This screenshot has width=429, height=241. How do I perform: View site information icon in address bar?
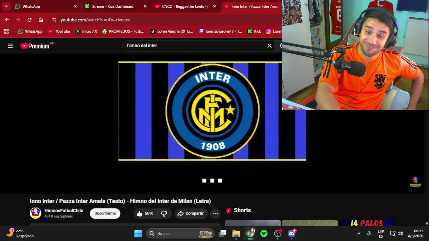click(x=54, y=20)
